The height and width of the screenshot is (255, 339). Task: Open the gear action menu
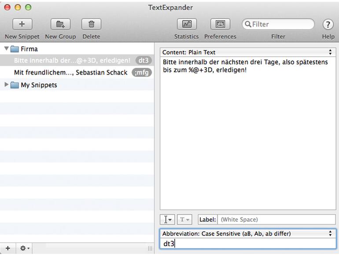[25, 248]
